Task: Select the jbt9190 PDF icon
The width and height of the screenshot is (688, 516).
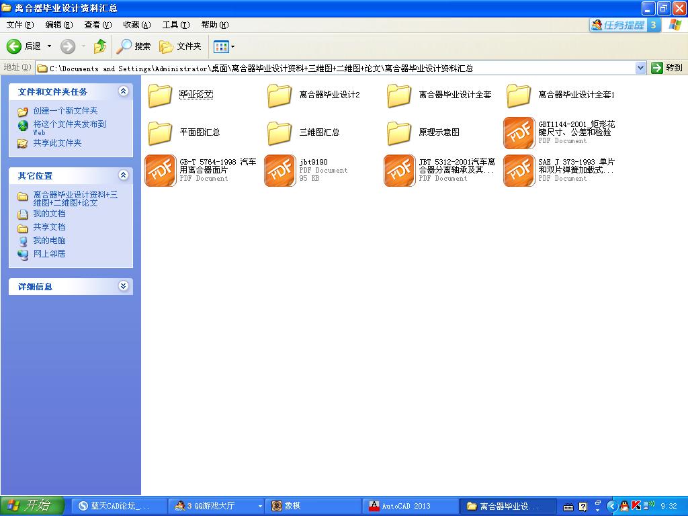Action: coord(280,171)
